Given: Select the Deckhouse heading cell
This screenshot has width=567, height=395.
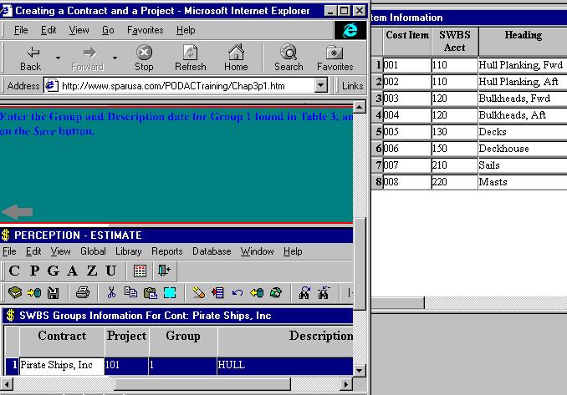Looking at the screenshot, I should pos(523,149).
